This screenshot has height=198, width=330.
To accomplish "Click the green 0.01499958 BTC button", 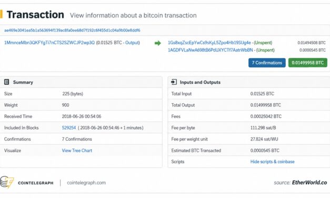I will click(308, 63).
